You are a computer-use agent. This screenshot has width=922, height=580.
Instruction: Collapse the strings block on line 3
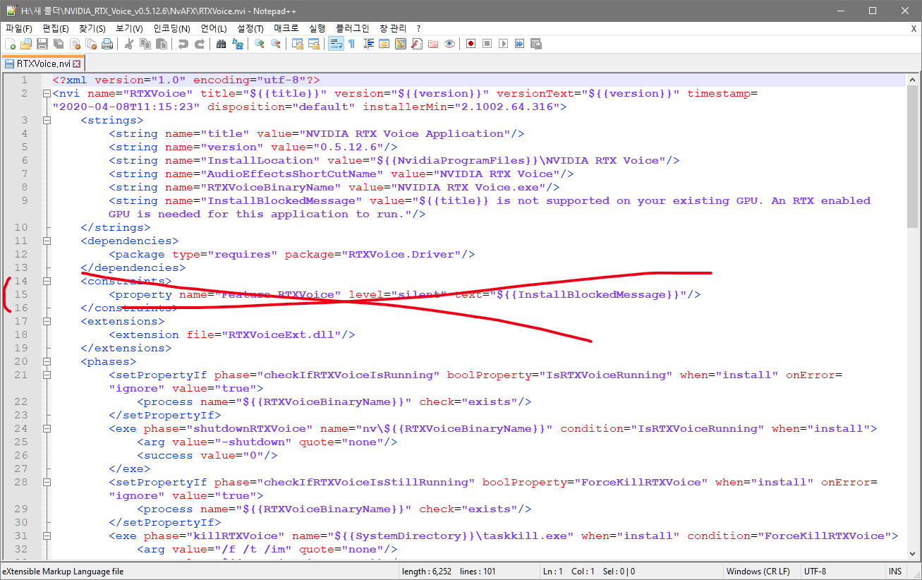47,120
